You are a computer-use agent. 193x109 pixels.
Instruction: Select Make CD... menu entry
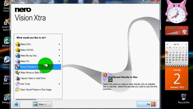click(x=38, y=61)
